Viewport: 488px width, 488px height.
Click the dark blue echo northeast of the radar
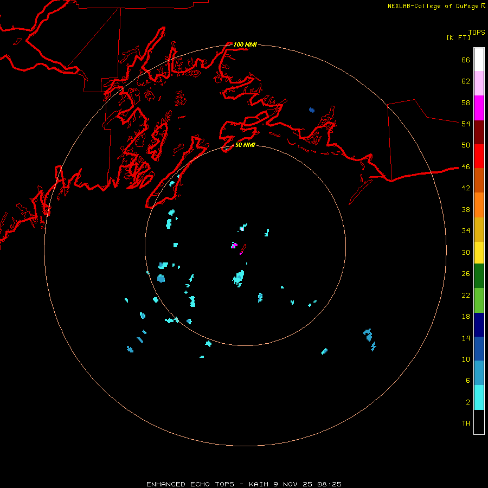pos(312,110)
